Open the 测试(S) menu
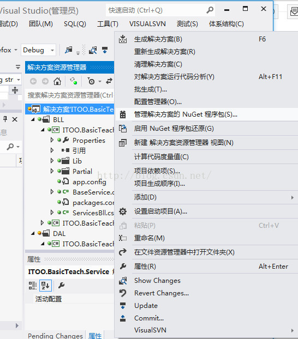Viewport: 298px width, 339px height. point(187,24)
